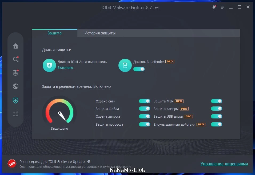Click the Злоумышленные действия label
The height and width of the screenshot is (175, 255).
[174, 124]
